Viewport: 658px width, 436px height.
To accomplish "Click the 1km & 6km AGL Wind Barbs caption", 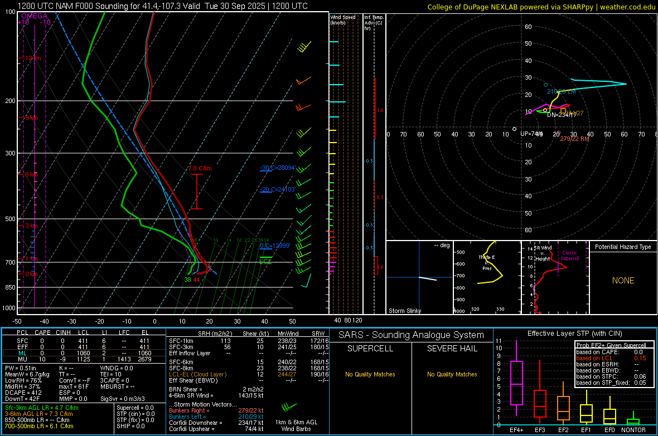I will coord(296,425).
